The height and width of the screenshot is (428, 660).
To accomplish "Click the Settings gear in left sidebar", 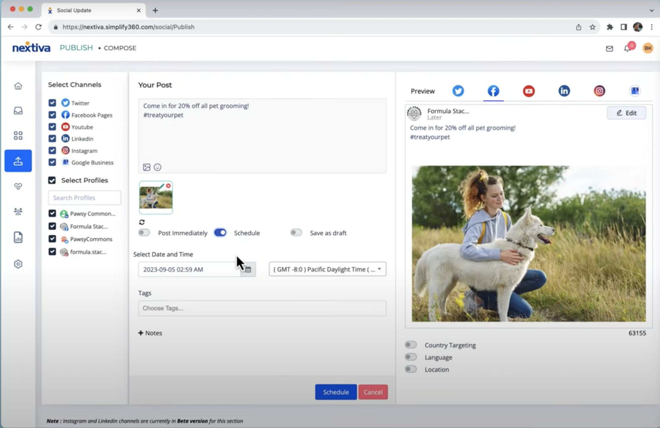I will click(x=18, y=264).
